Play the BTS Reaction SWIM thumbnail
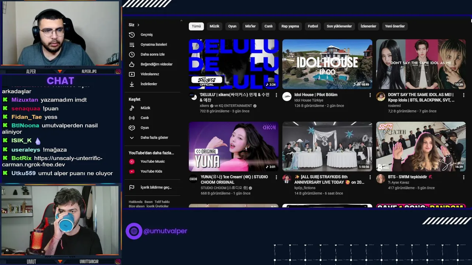This screenshot has height=265, width=472. click(421, 146)
